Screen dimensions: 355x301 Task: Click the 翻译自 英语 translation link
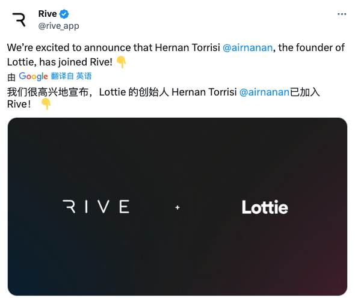click(x=71, y=76)
